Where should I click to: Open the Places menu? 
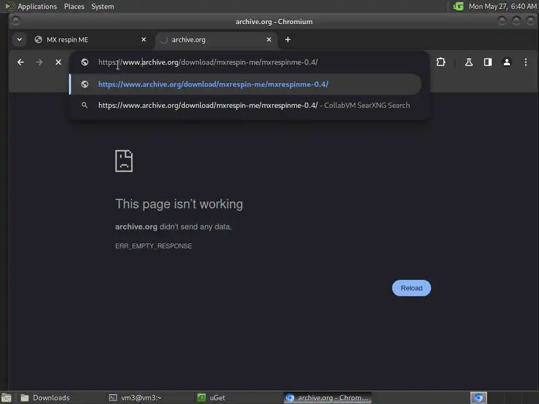pyautogui.click(x=74, y=6)
